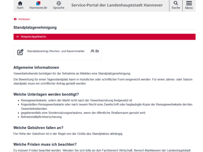Click the form edit pencil icon
The image size is (203, 152).
20,52
